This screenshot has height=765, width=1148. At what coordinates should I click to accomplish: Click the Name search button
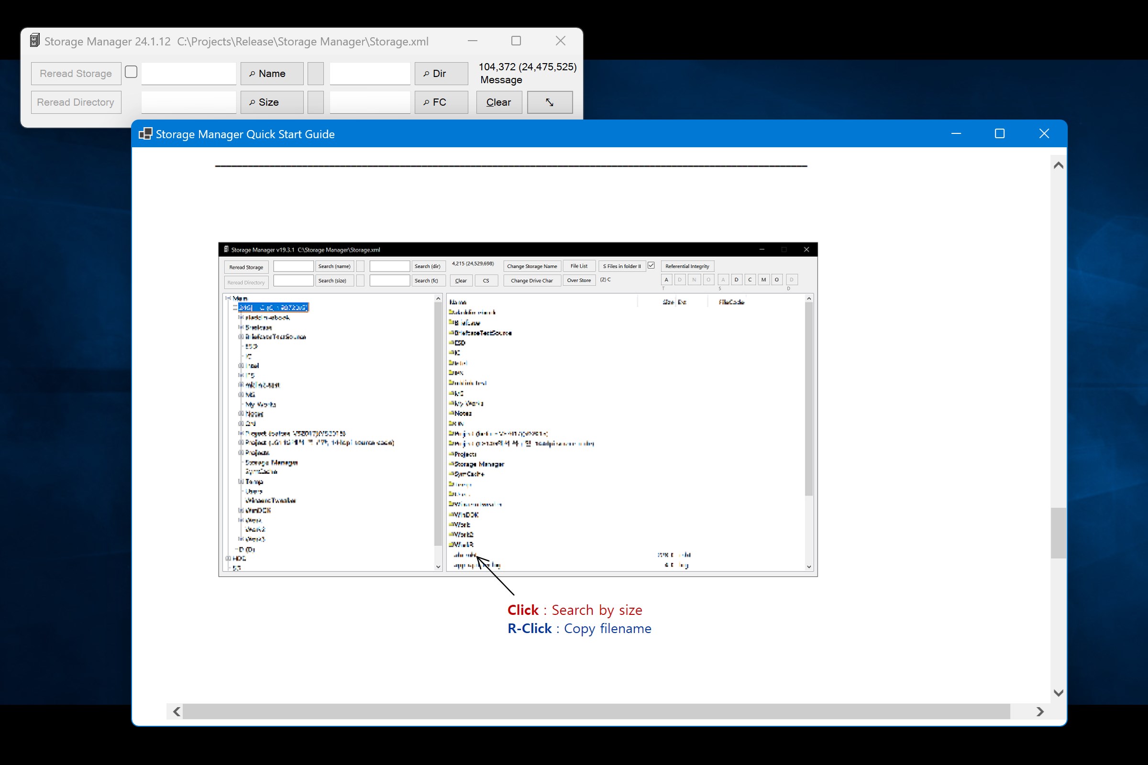(x=271, y=74)
